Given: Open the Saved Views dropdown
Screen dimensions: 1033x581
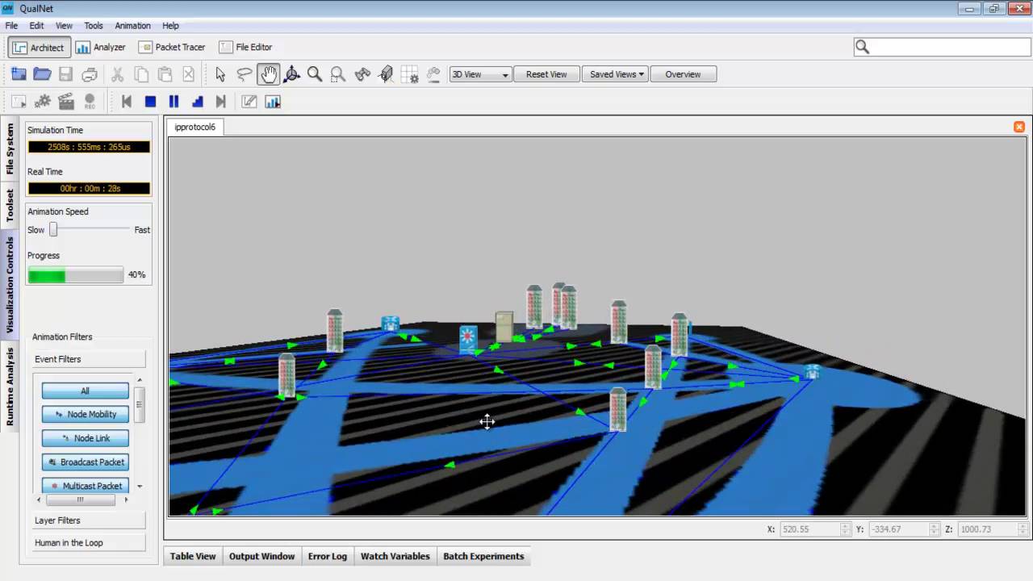Looking at the screenshot, I should pos(616,74).
